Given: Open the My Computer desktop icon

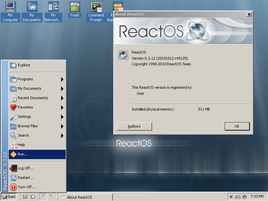Looking at the screenshot, I should [x=10, y=12].
